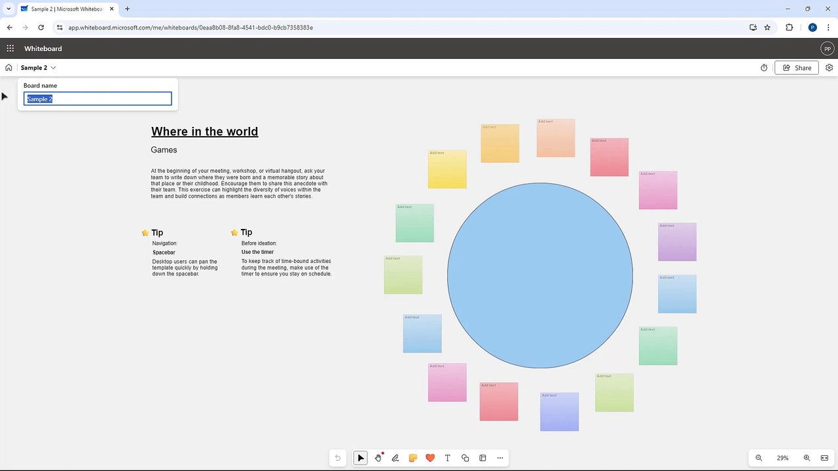
Task: Select the purple sticky note
Action: (x=678, y=242)
